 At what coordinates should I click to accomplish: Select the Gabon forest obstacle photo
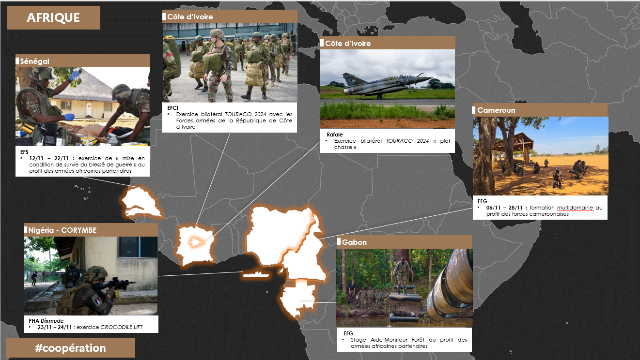(x=404, y=287)
